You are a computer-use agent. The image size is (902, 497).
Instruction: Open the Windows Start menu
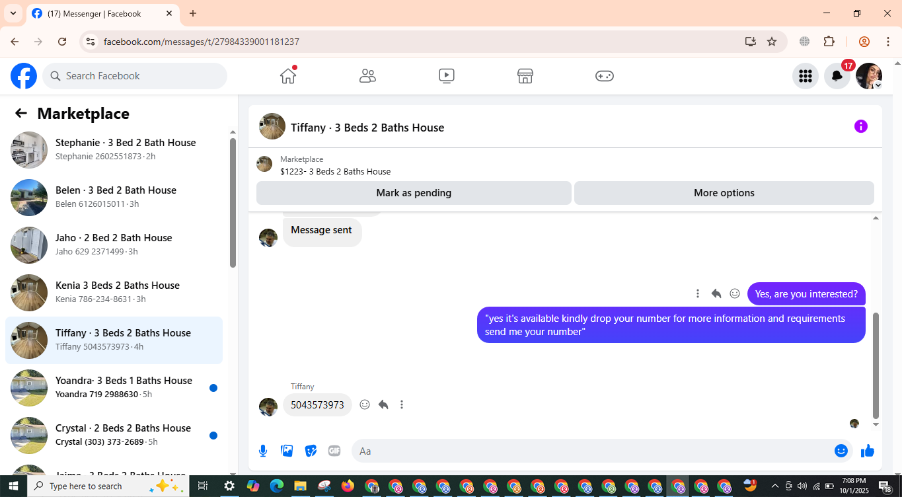tap(13, 486)
